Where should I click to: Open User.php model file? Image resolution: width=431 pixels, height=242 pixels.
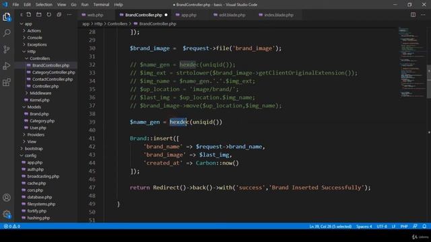coord(38,128)
